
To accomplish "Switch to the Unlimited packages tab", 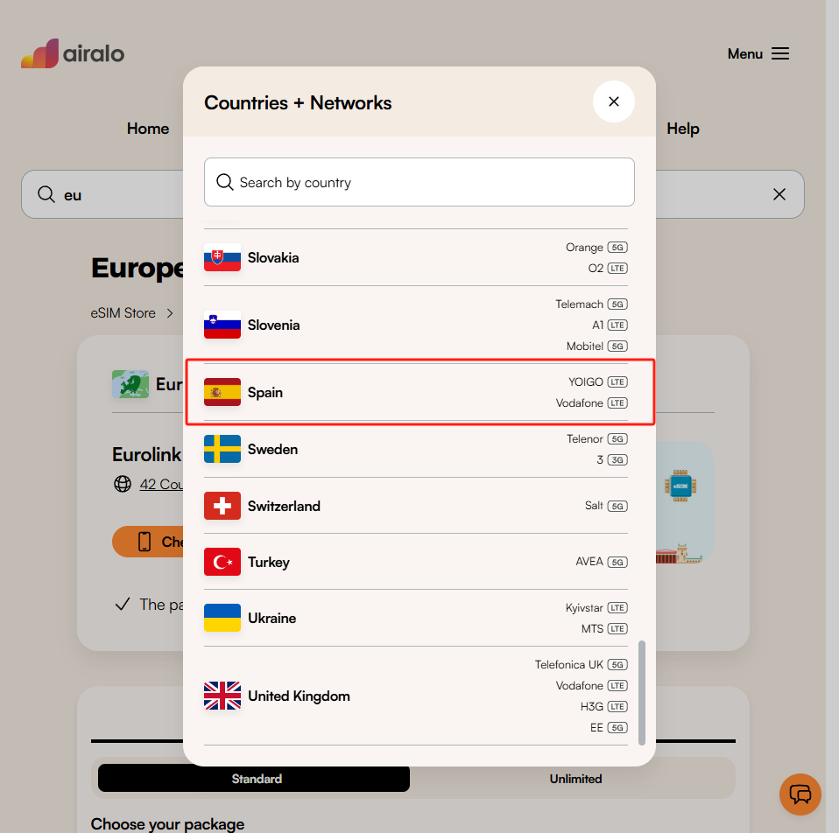I will (575, 779).
